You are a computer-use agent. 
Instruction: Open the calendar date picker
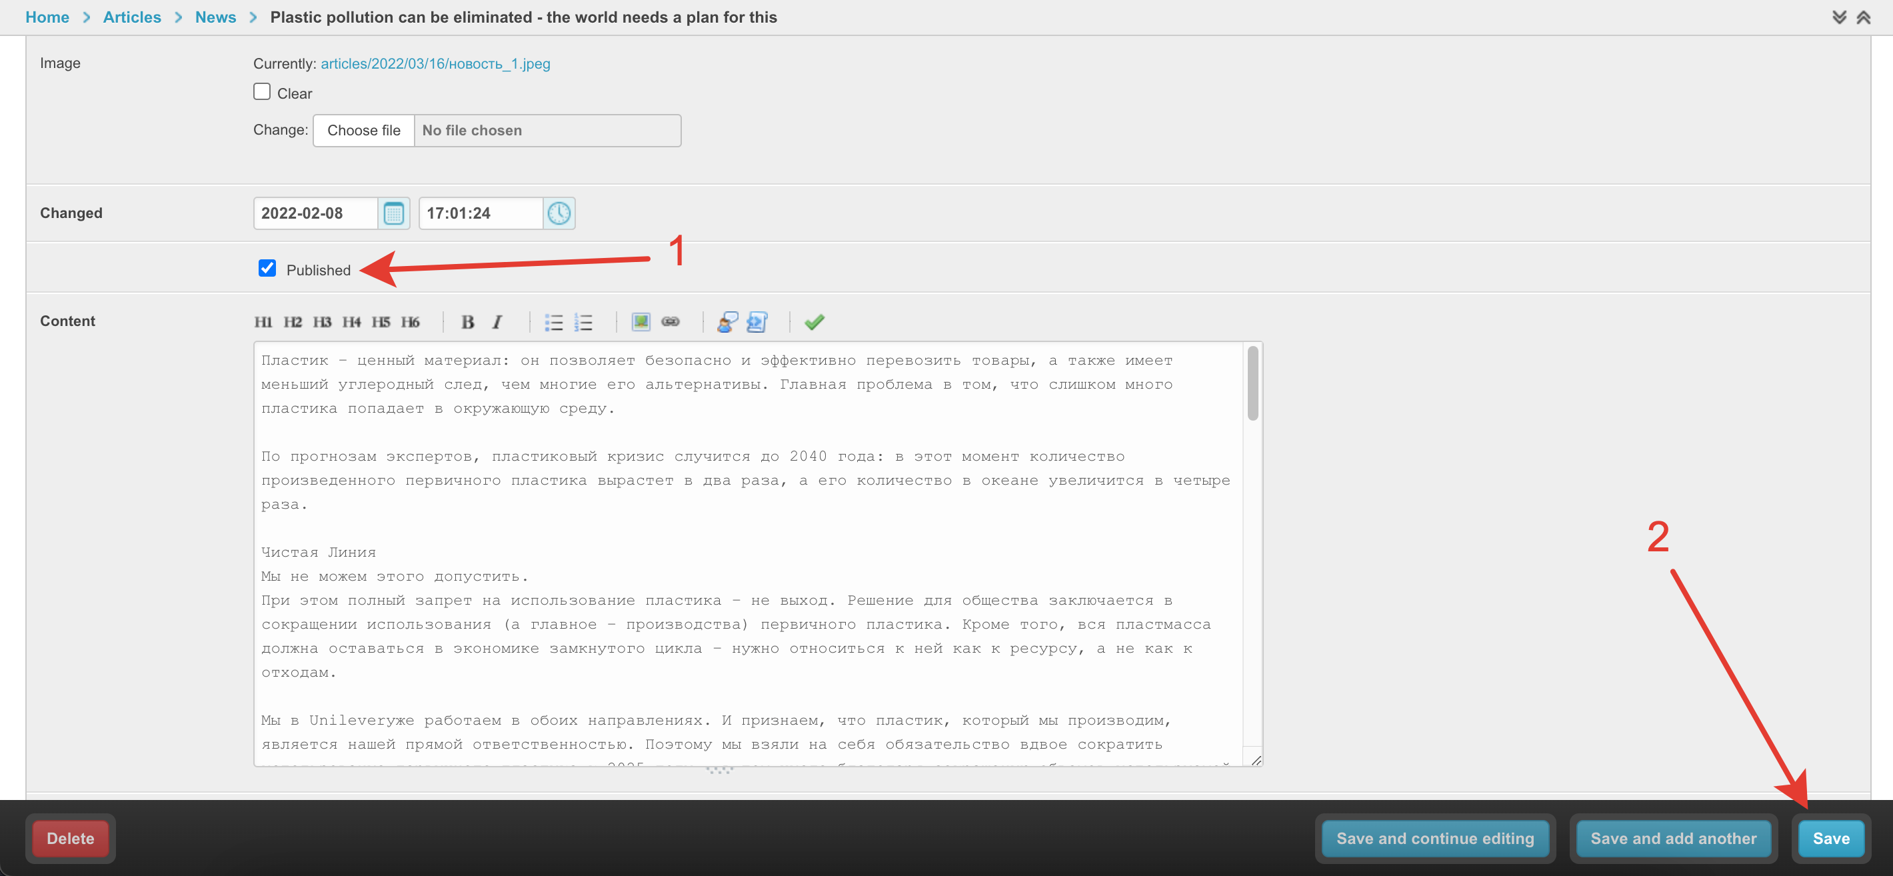point(394,214)
